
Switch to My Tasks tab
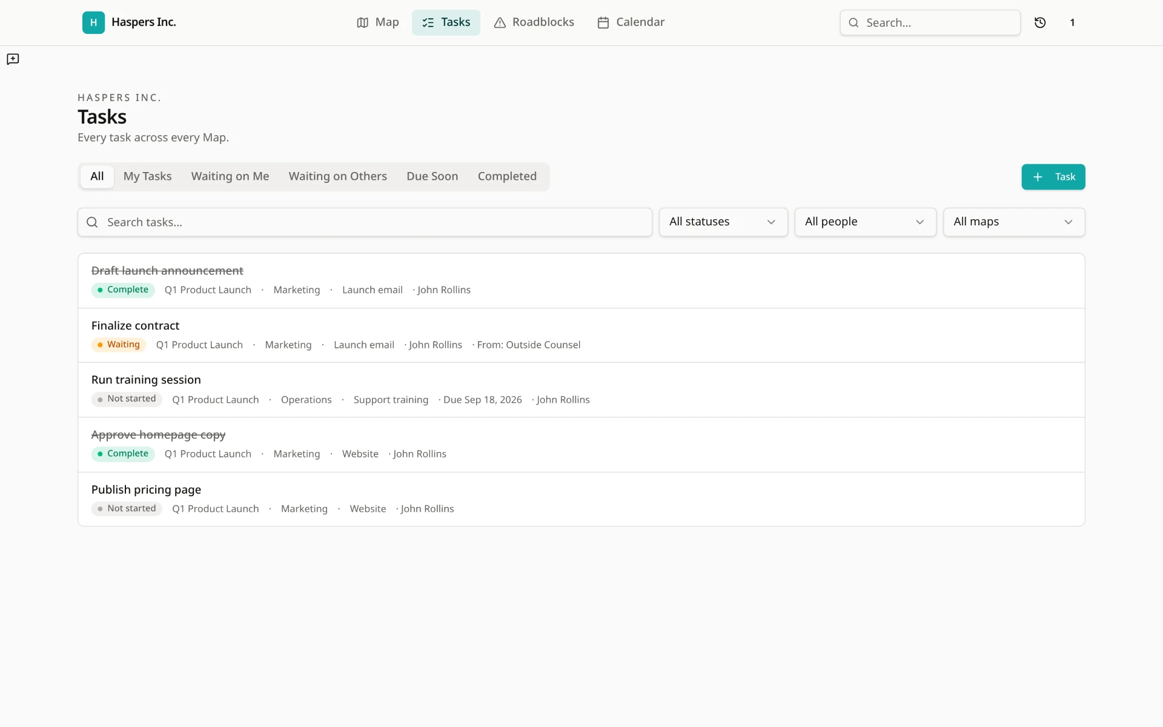(x=148, y=176)
